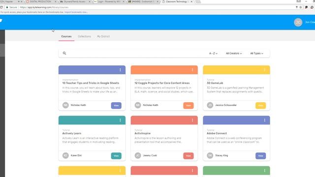Open options menu on 10 Teacher Tips card
The image size is (315, 177).
[x=120, y=70]
